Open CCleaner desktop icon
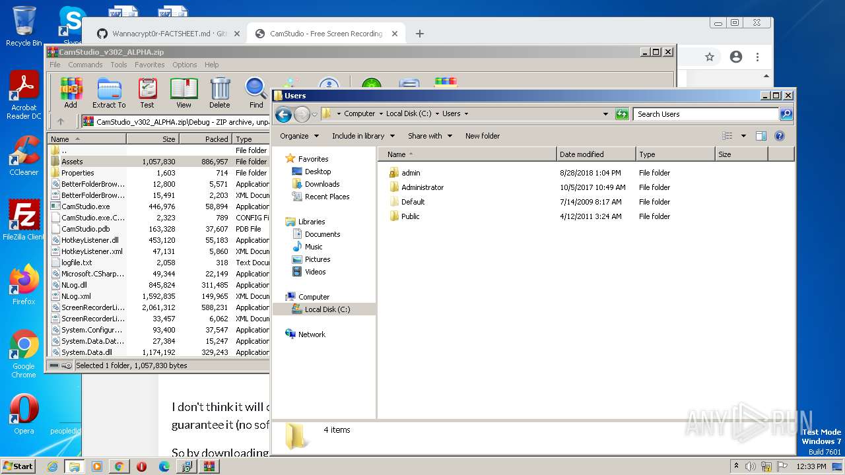The height and width of the screenshot is (475, 845). click(24, 156)
